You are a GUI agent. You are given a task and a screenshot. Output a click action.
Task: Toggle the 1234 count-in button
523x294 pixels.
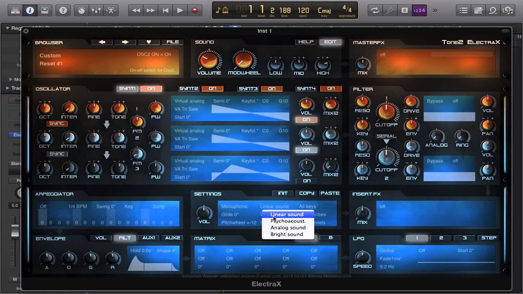click(419, 11)
